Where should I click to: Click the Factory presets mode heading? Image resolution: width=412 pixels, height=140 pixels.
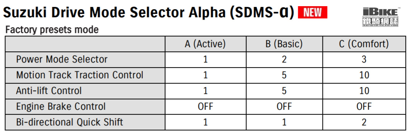coord(52,30)
